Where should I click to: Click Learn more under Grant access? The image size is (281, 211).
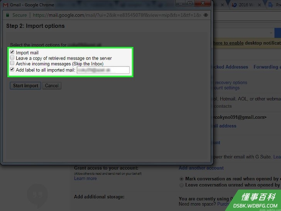coord(85,179)
